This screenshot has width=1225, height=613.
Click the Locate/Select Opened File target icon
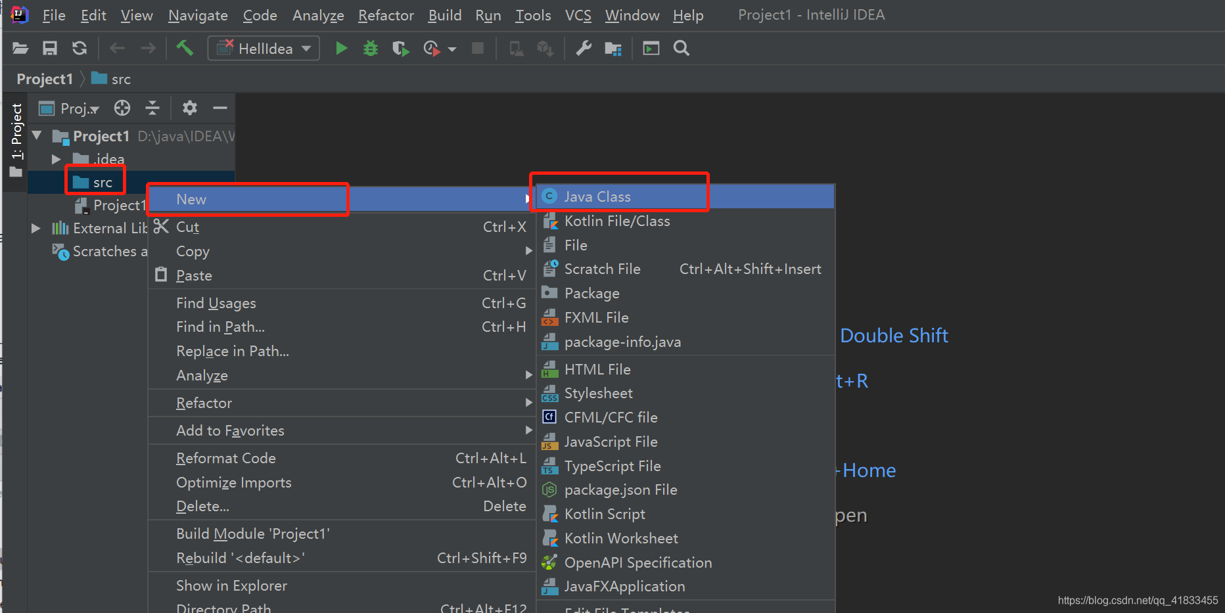[x=122, y=108]
